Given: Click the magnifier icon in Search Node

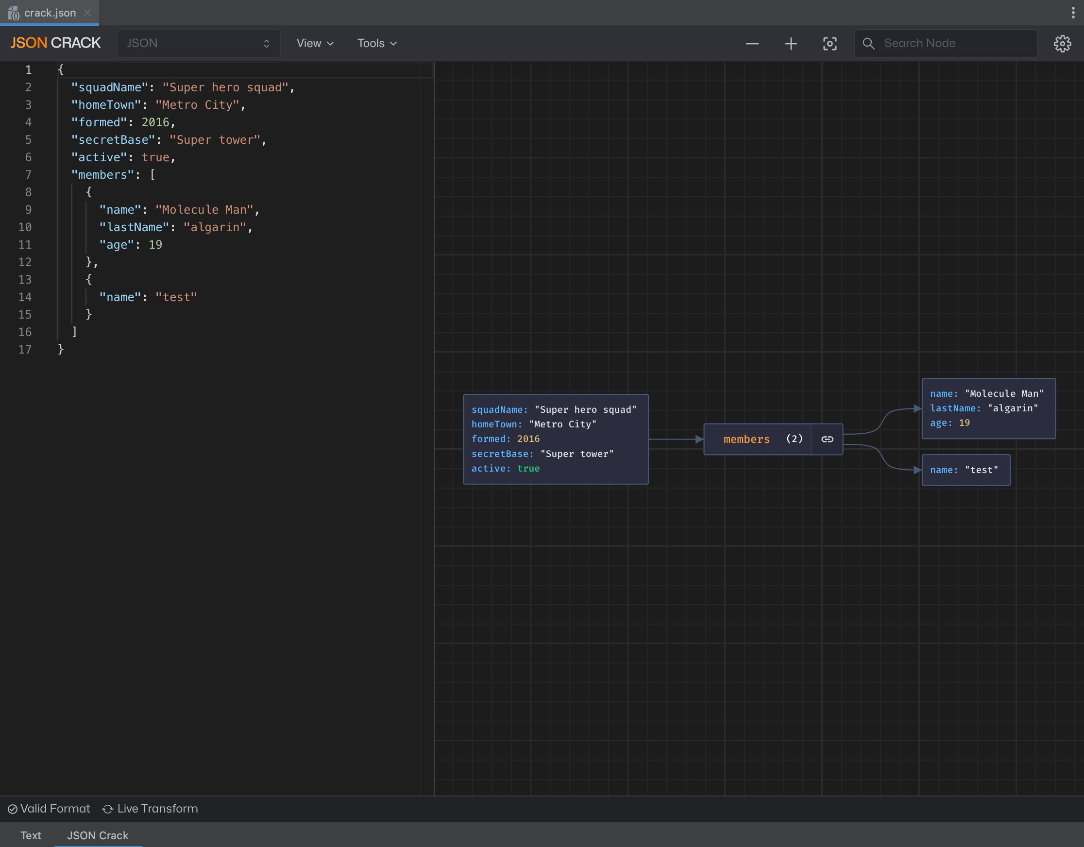Looking at the screenshot, I should 868,43.
